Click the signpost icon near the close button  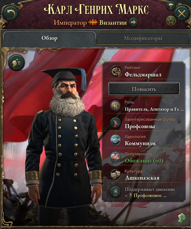click(x=171, y=6)
